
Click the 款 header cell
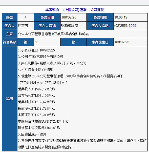(x=73, y=42)
